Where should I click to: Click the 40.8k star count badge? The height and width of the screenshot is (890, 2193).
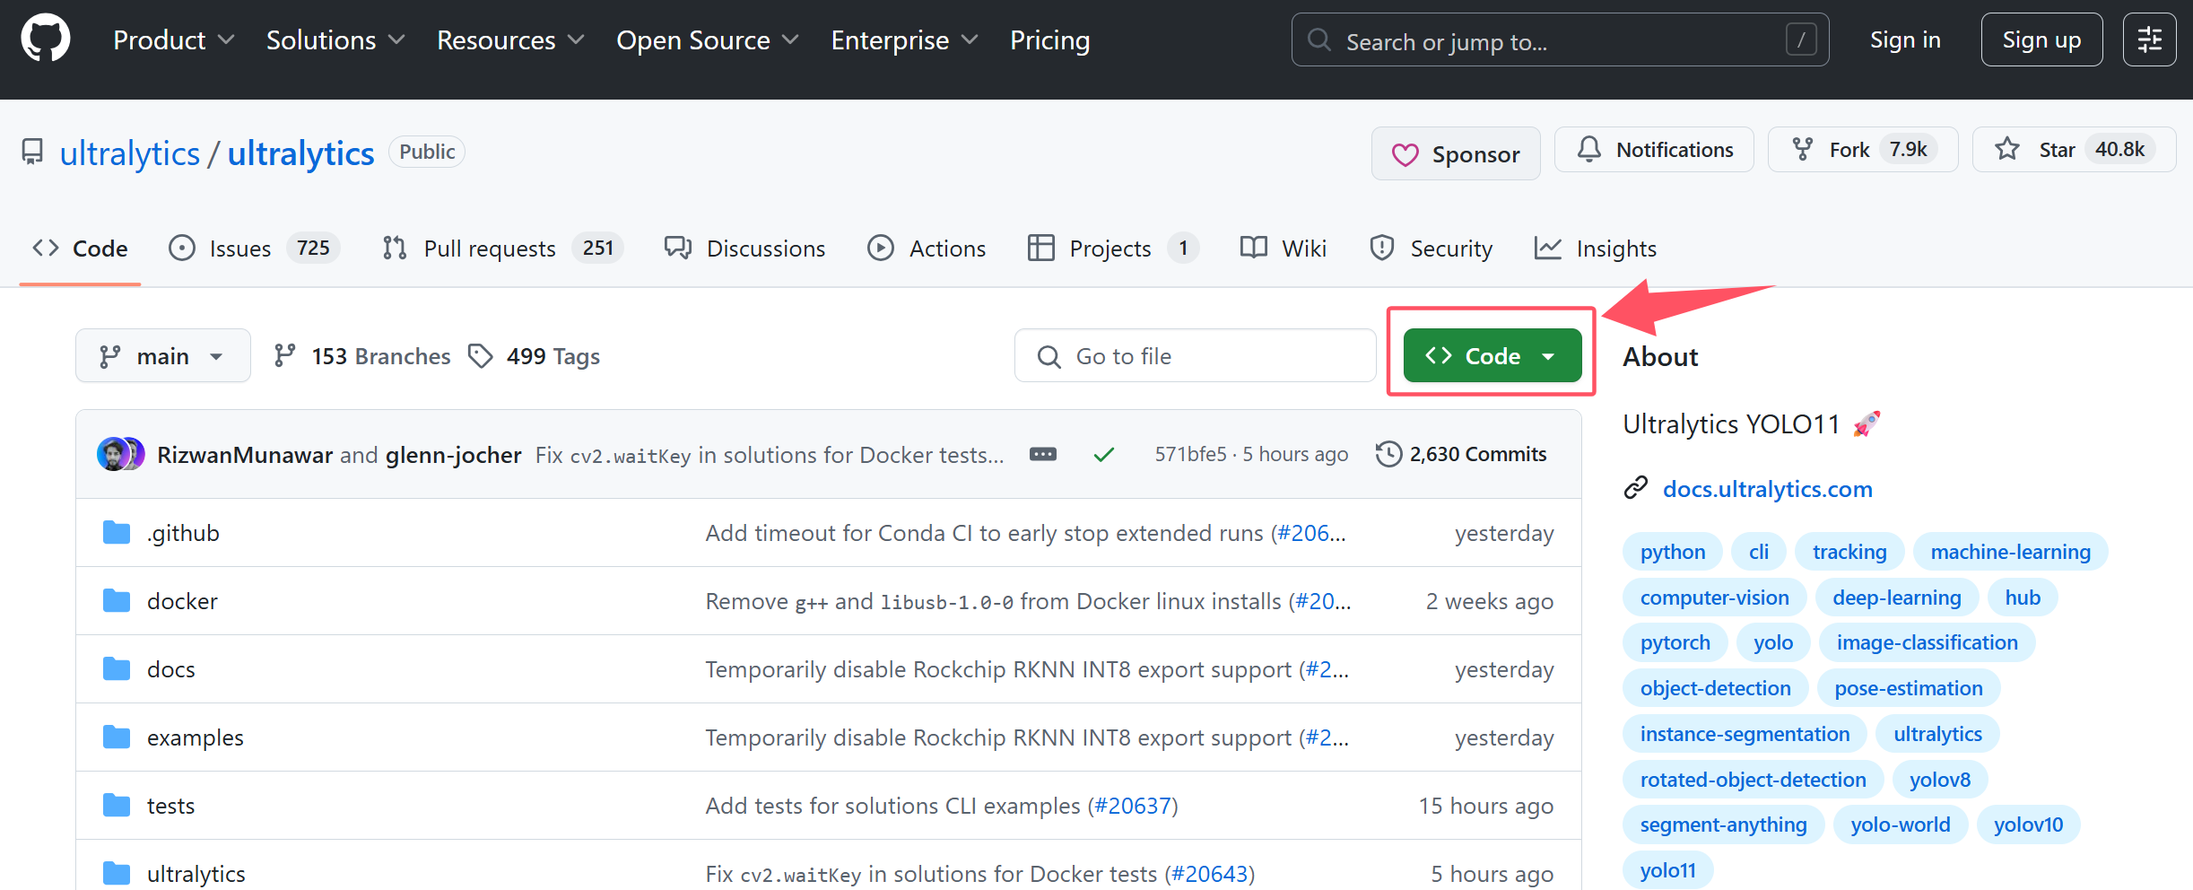(x=2119, y=149)
